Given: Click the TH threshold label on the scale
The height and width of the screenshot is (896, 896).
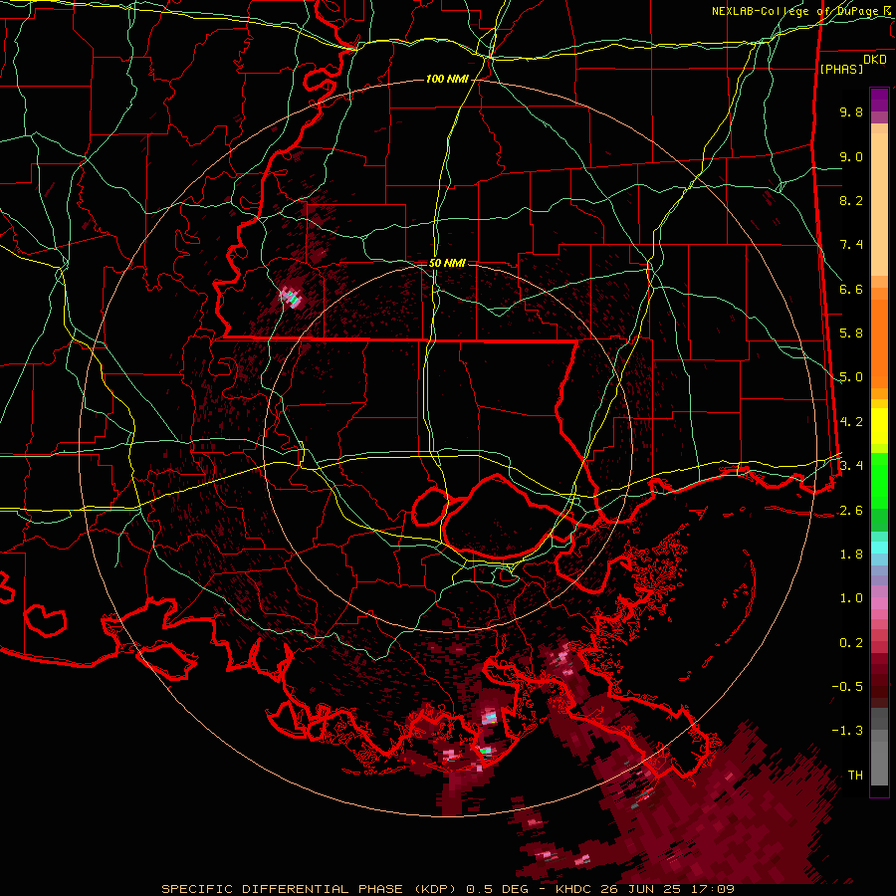Looking at the screenshot, I should (855, 776).
